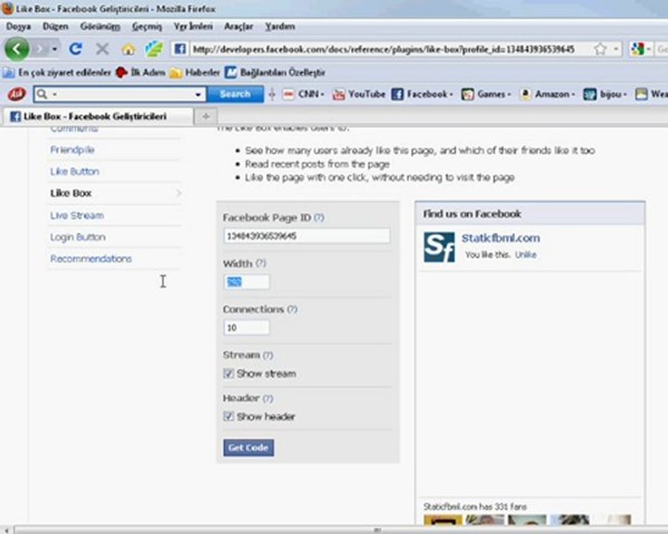Image resolution: width=668 pixels, height=534 pixels.
Task: Toggle the Show header checkbox
Action: 229,416
